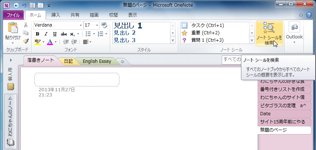
Task: Create new section with star tab
Action: [x=122, y=62]
